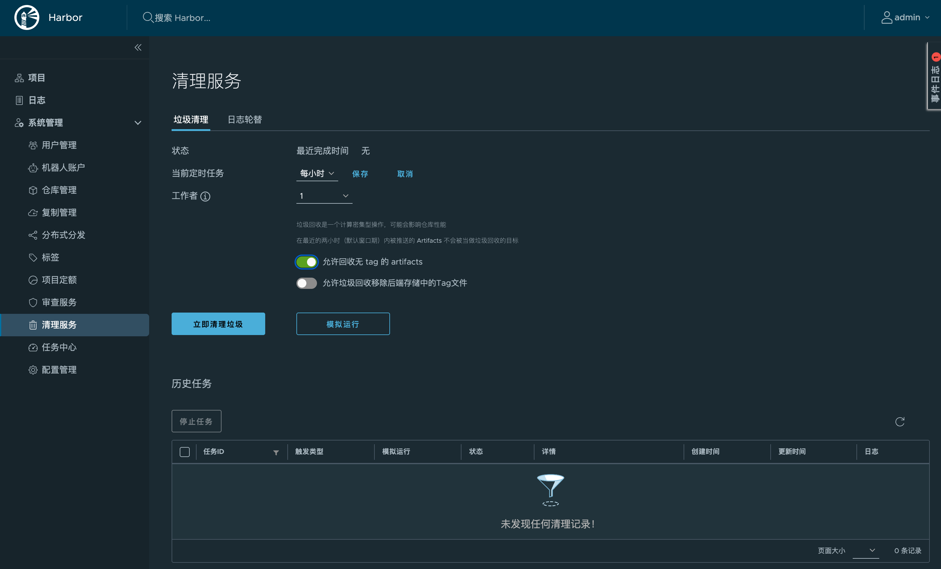Click the 清理服务 trash icon
The width and height of the screenshot is (941, 569).
tap(33, 325)
